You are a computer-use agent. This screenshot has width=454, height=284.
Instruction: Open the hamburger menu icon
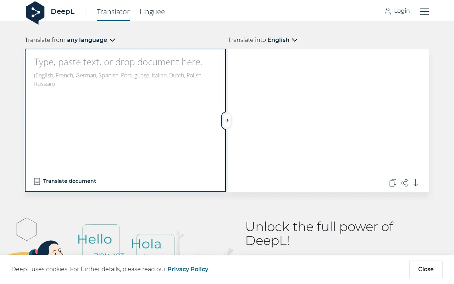pyautogui.click(x=424, y=11)
